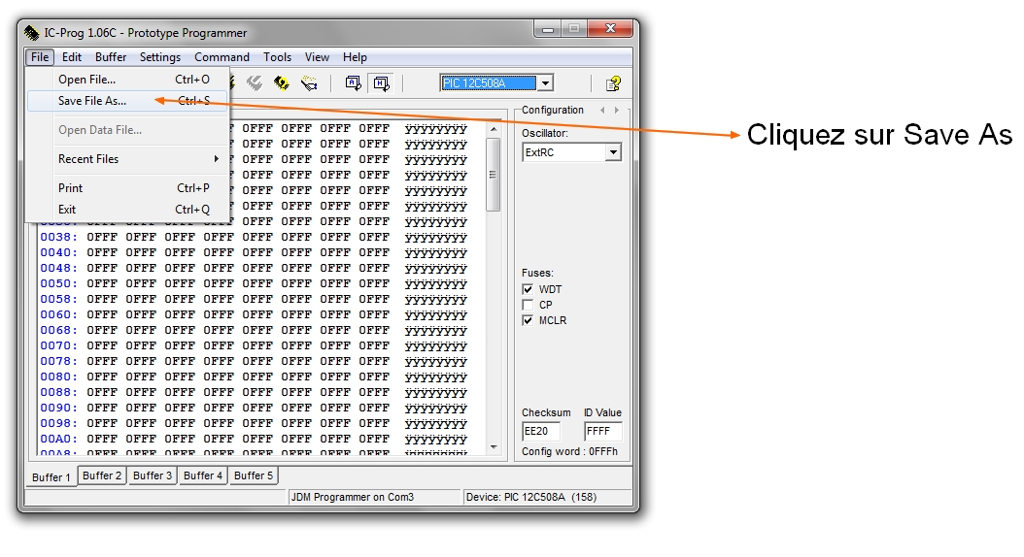The width and height of the screenshot is (1024, 557).
Task: Select address label 00A0:
Action: point(58,439)
